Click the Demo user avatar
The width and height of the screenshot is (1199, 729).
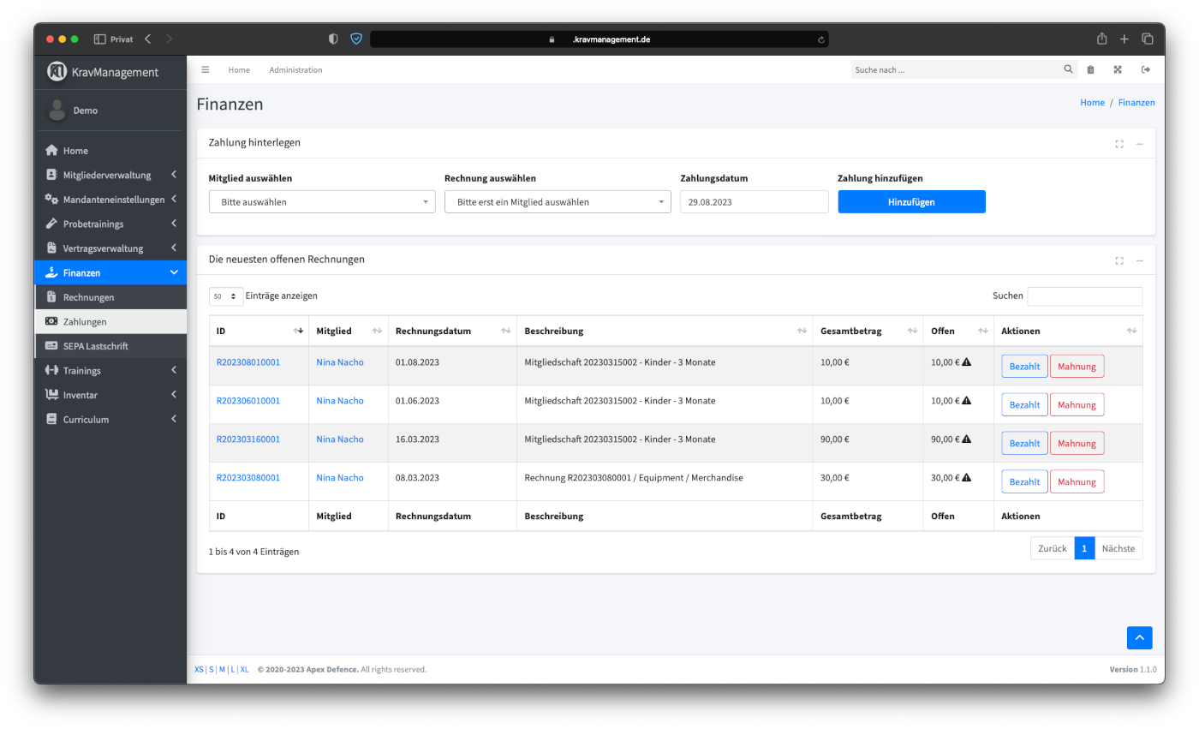[x=57, y=110]
